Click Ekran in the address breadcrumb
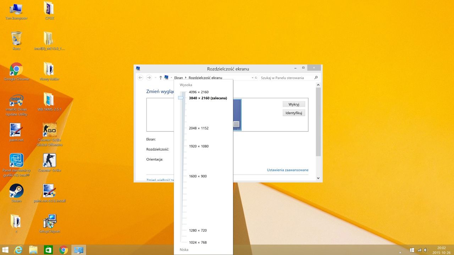 click(178, 78)
